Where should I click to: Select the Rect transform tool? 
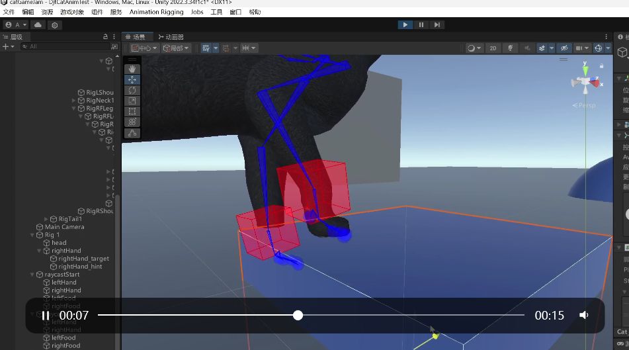coord(132,111)
